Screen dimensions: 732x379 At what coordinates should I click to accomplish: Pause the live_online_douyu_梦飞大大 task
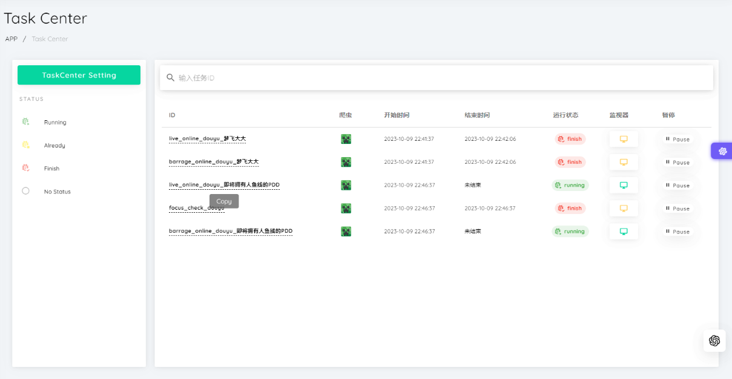(x=678, y=139)
